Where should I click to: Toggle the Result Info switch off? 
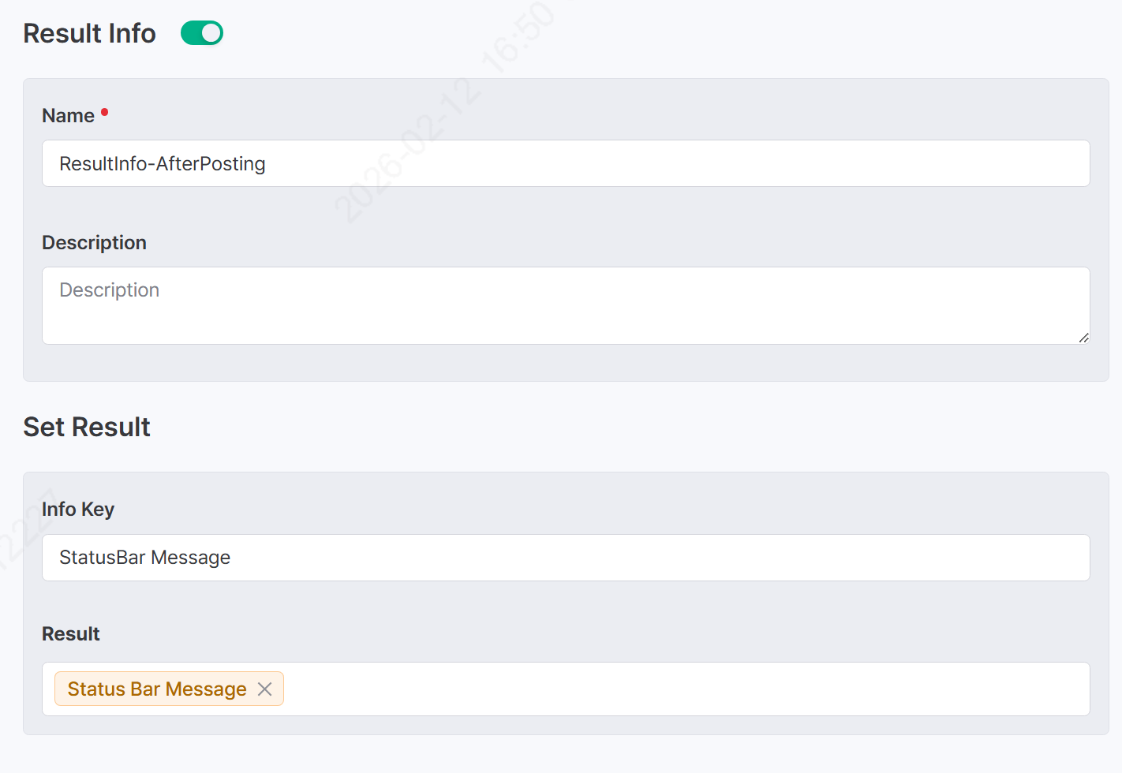tap(201, 33)
